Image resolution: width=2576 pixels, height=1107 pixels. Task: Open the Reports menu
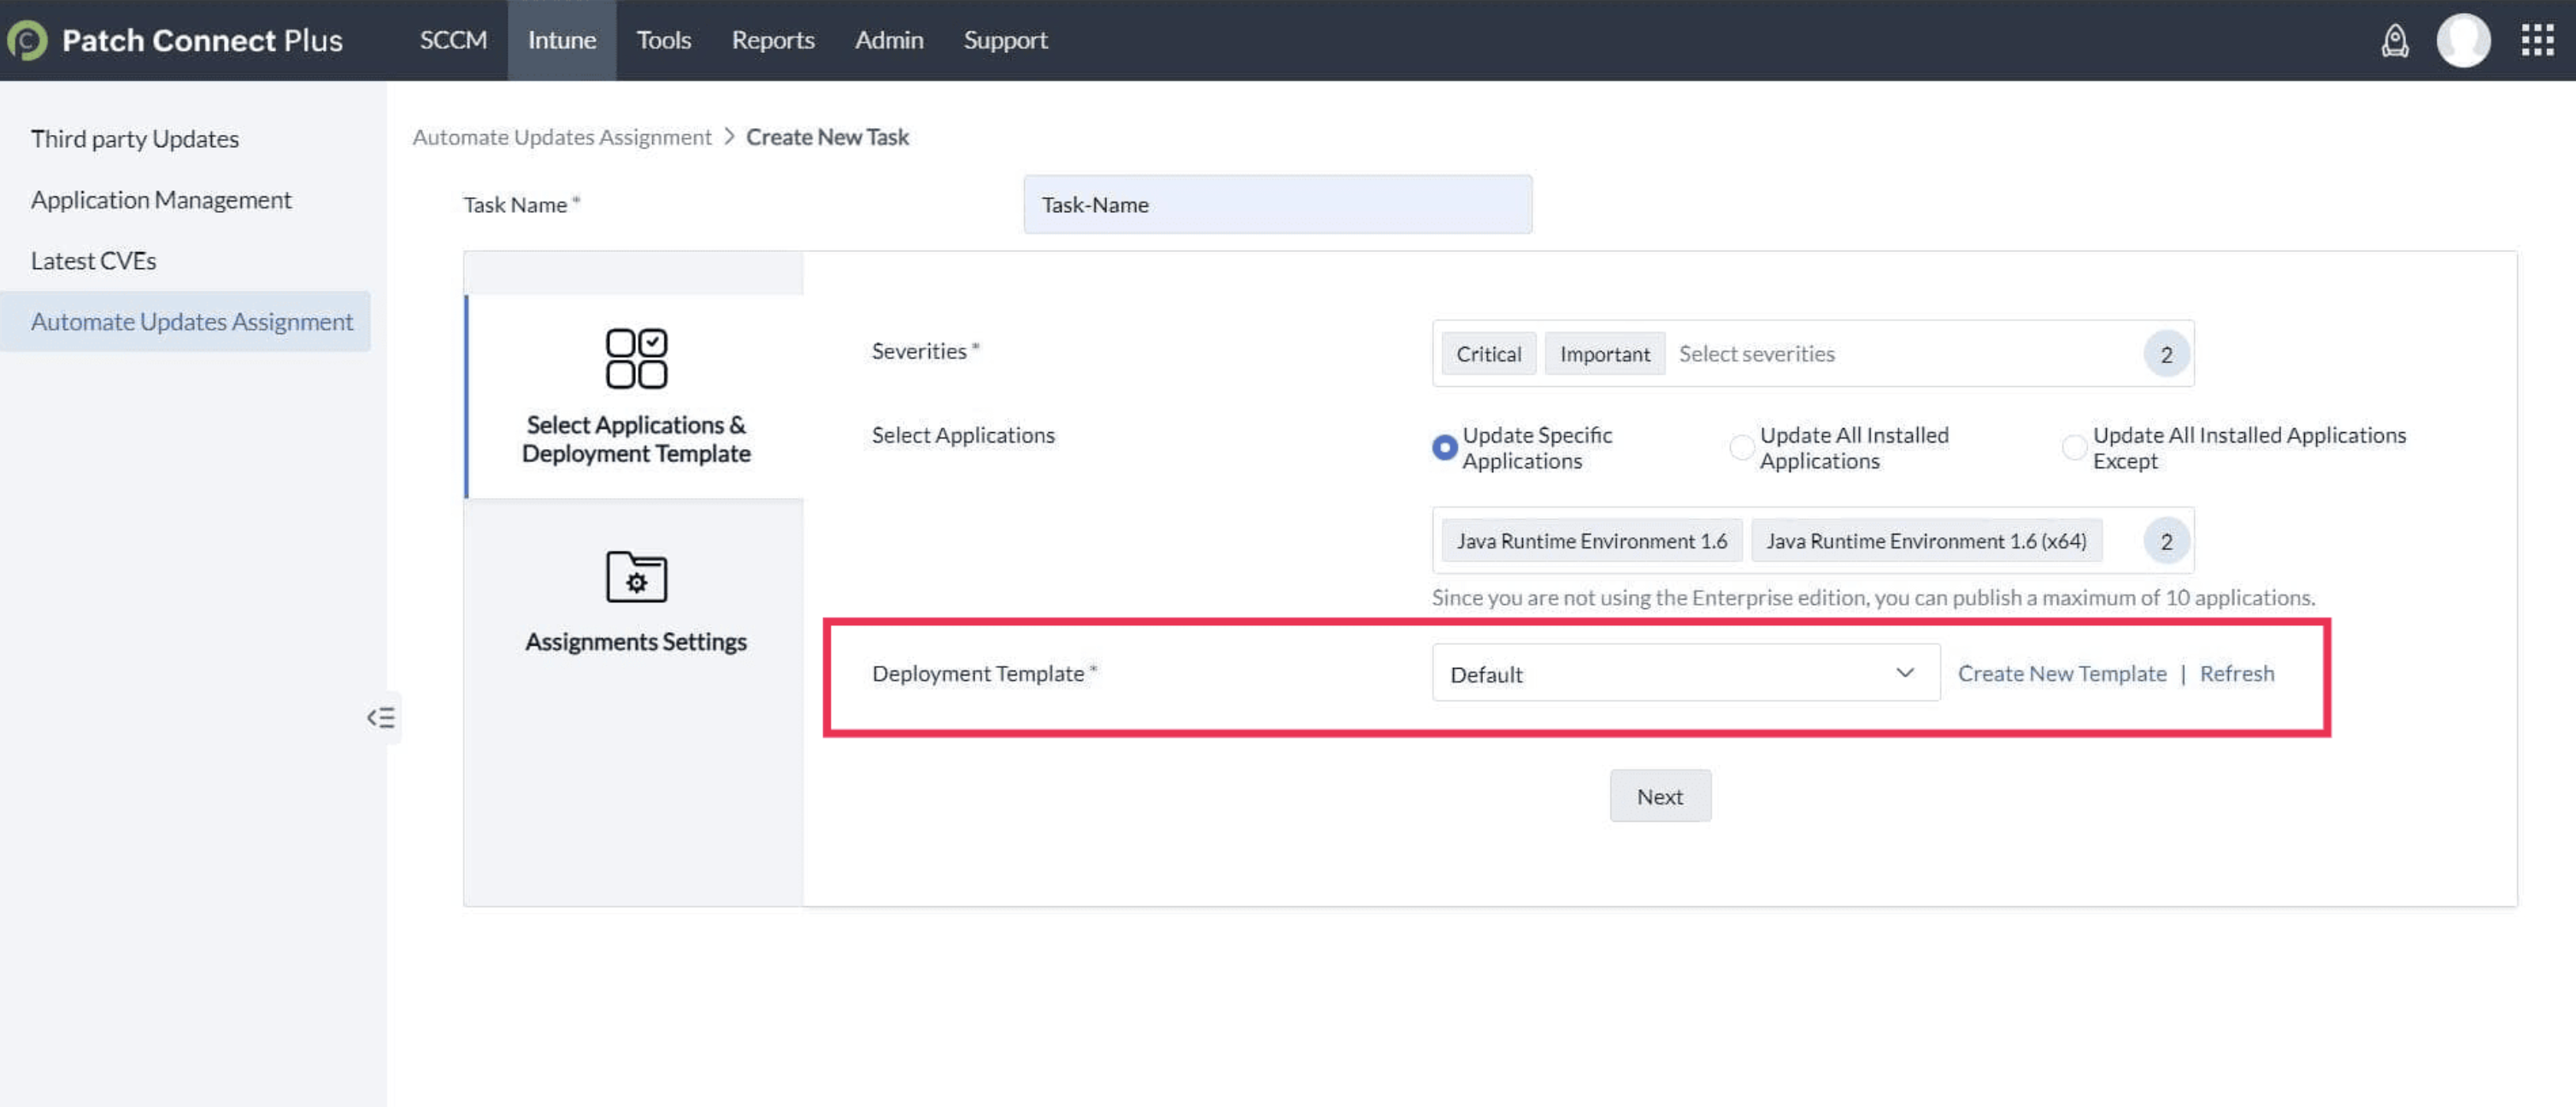coord(772,40)
